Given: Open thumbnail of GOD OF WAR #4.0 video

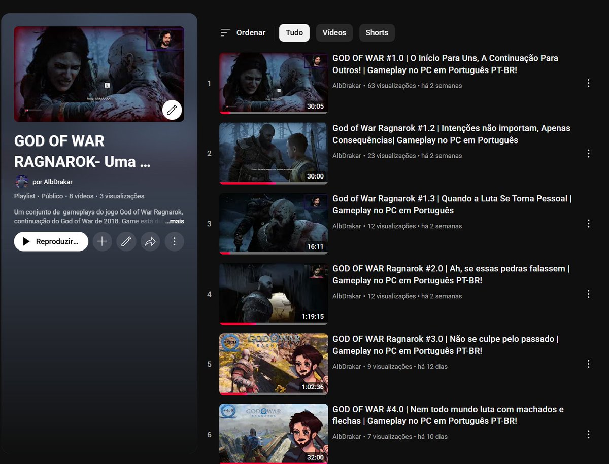Looking at the screenshot, I should tap(274, 434).
